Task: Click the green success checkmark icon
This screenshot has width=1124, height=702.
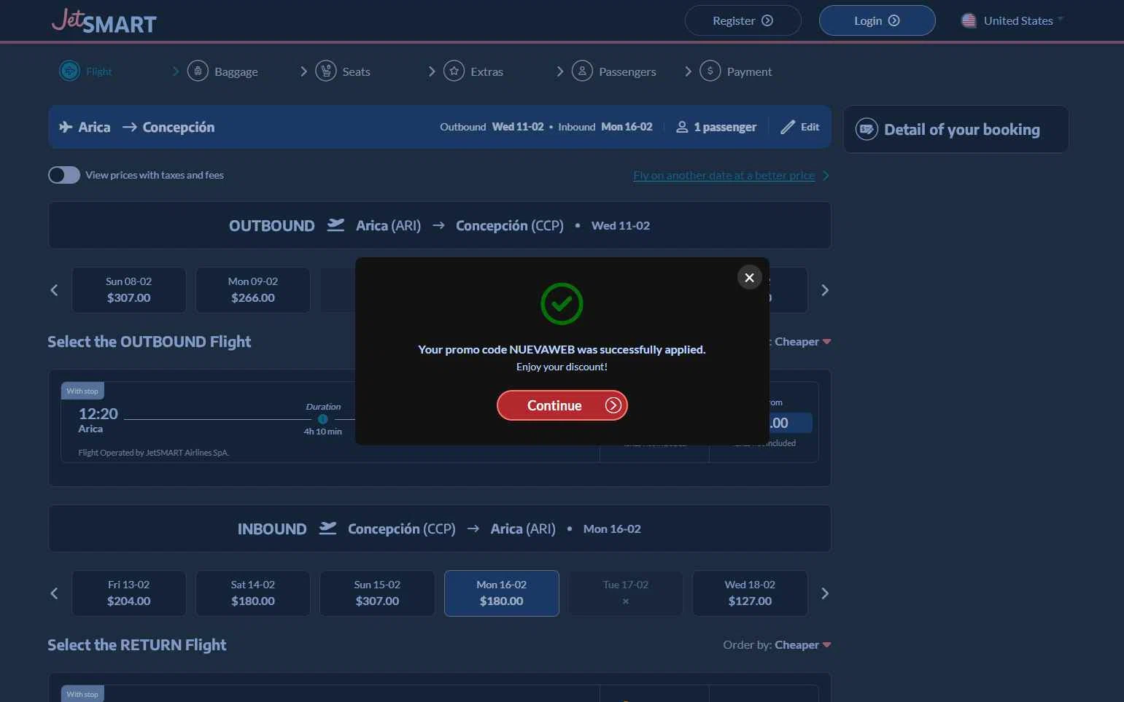Action: (562, 304)
